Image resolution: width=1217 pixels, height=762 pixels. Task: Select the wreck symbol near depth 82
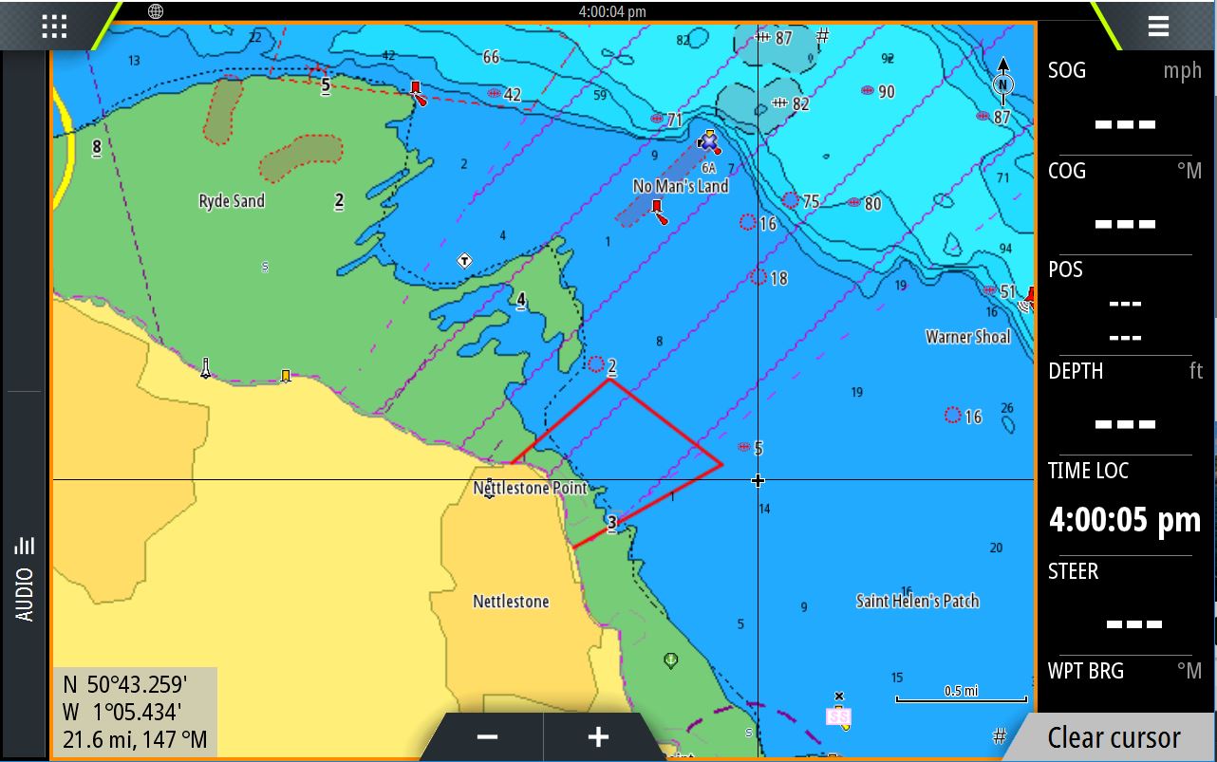pos(780,102)
